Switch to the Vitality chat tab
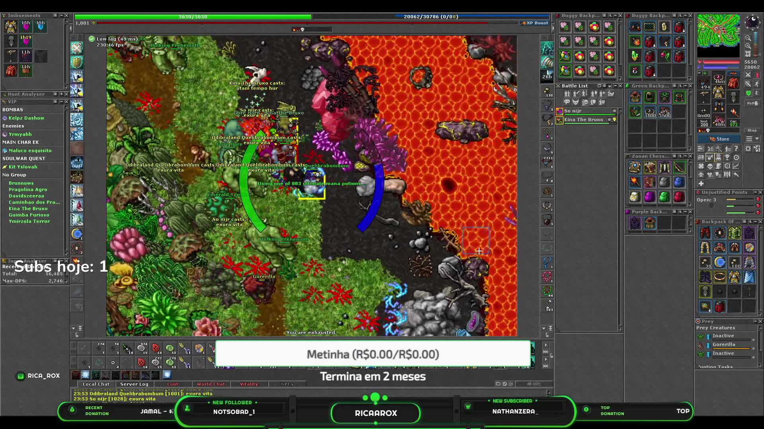Viewport: 764px width, 429px height. tap(249, 384)
